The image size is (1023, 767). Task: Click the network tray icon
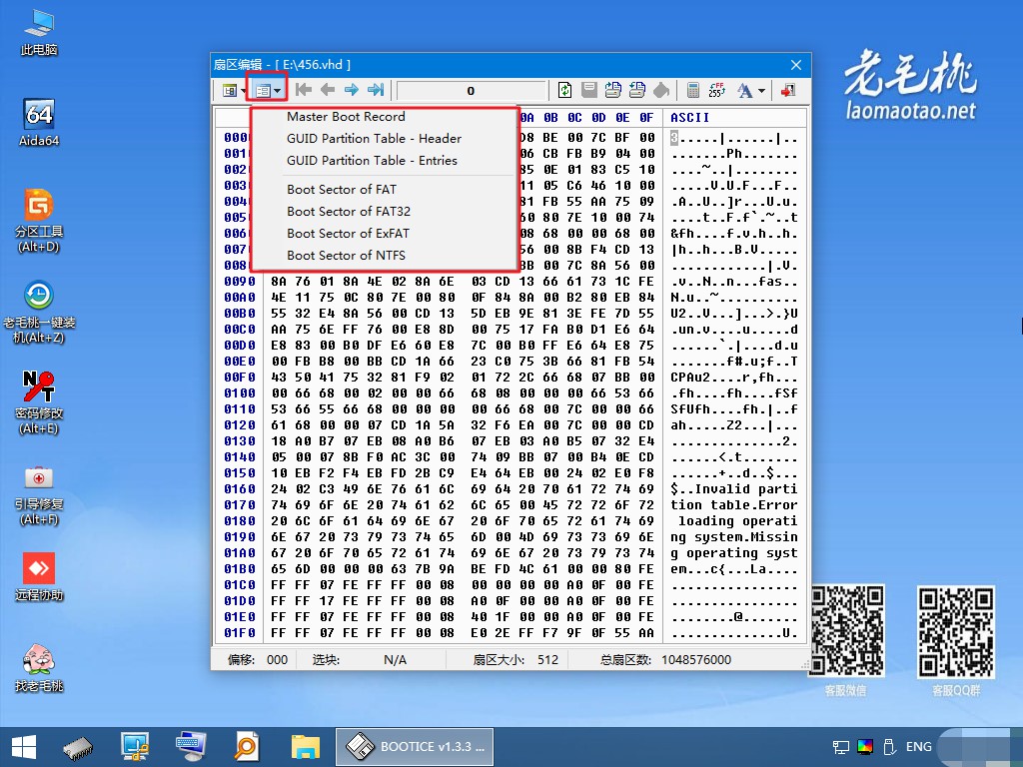click(841, 747)
